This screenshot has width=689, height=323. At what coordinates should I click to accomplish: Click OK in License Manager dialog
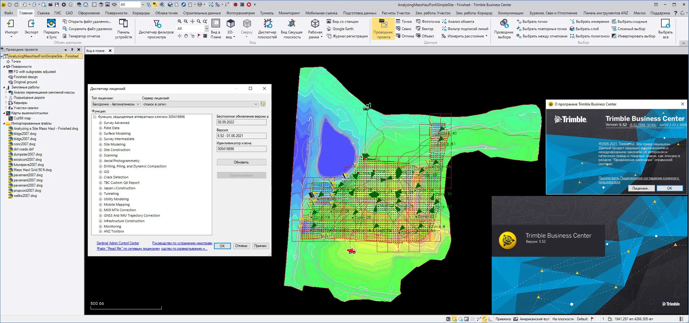click(x=222, y=246)
